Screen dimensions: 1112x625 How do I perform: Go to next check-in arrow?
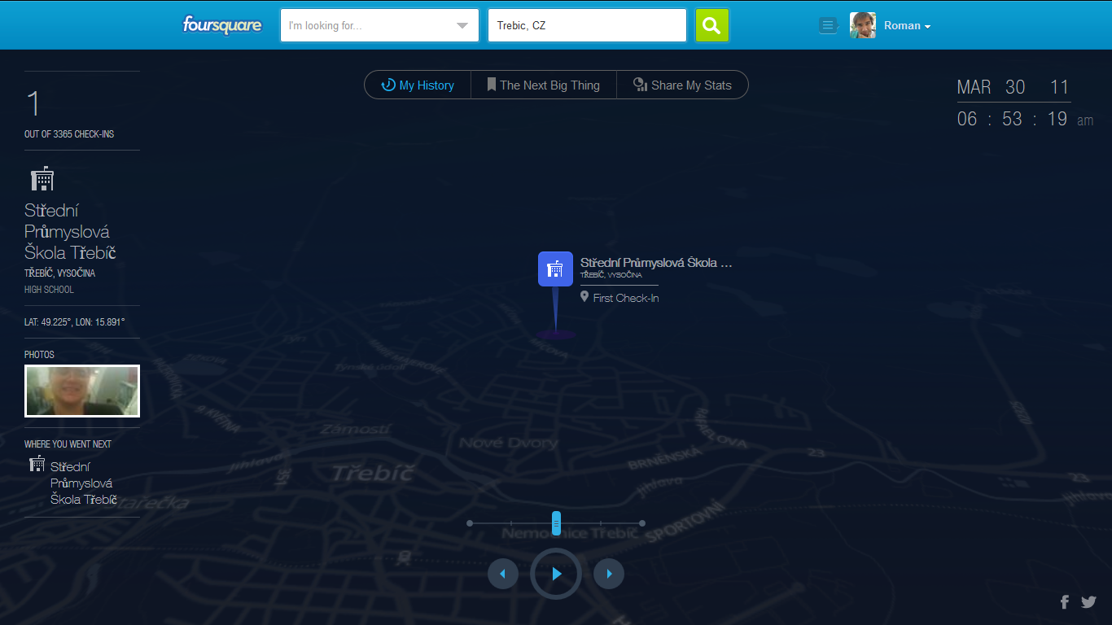(x=609, y=574)
